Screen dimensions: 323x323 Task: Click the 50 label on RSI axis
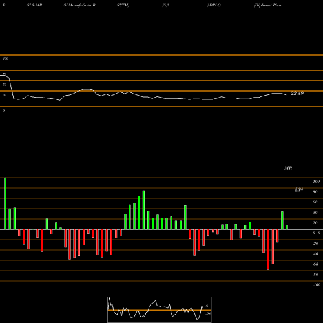5,85
